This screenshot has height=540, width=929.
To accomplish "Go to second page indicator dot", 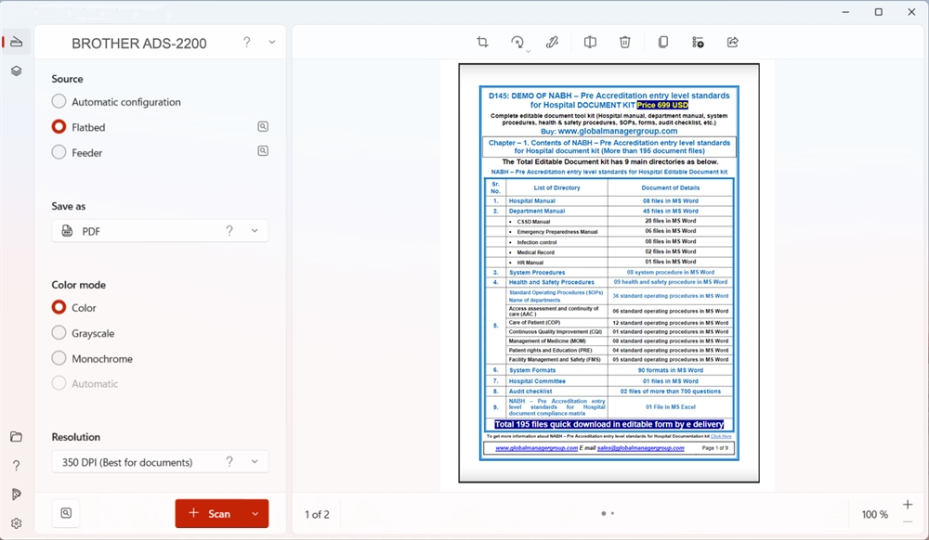I will point(612,513).
